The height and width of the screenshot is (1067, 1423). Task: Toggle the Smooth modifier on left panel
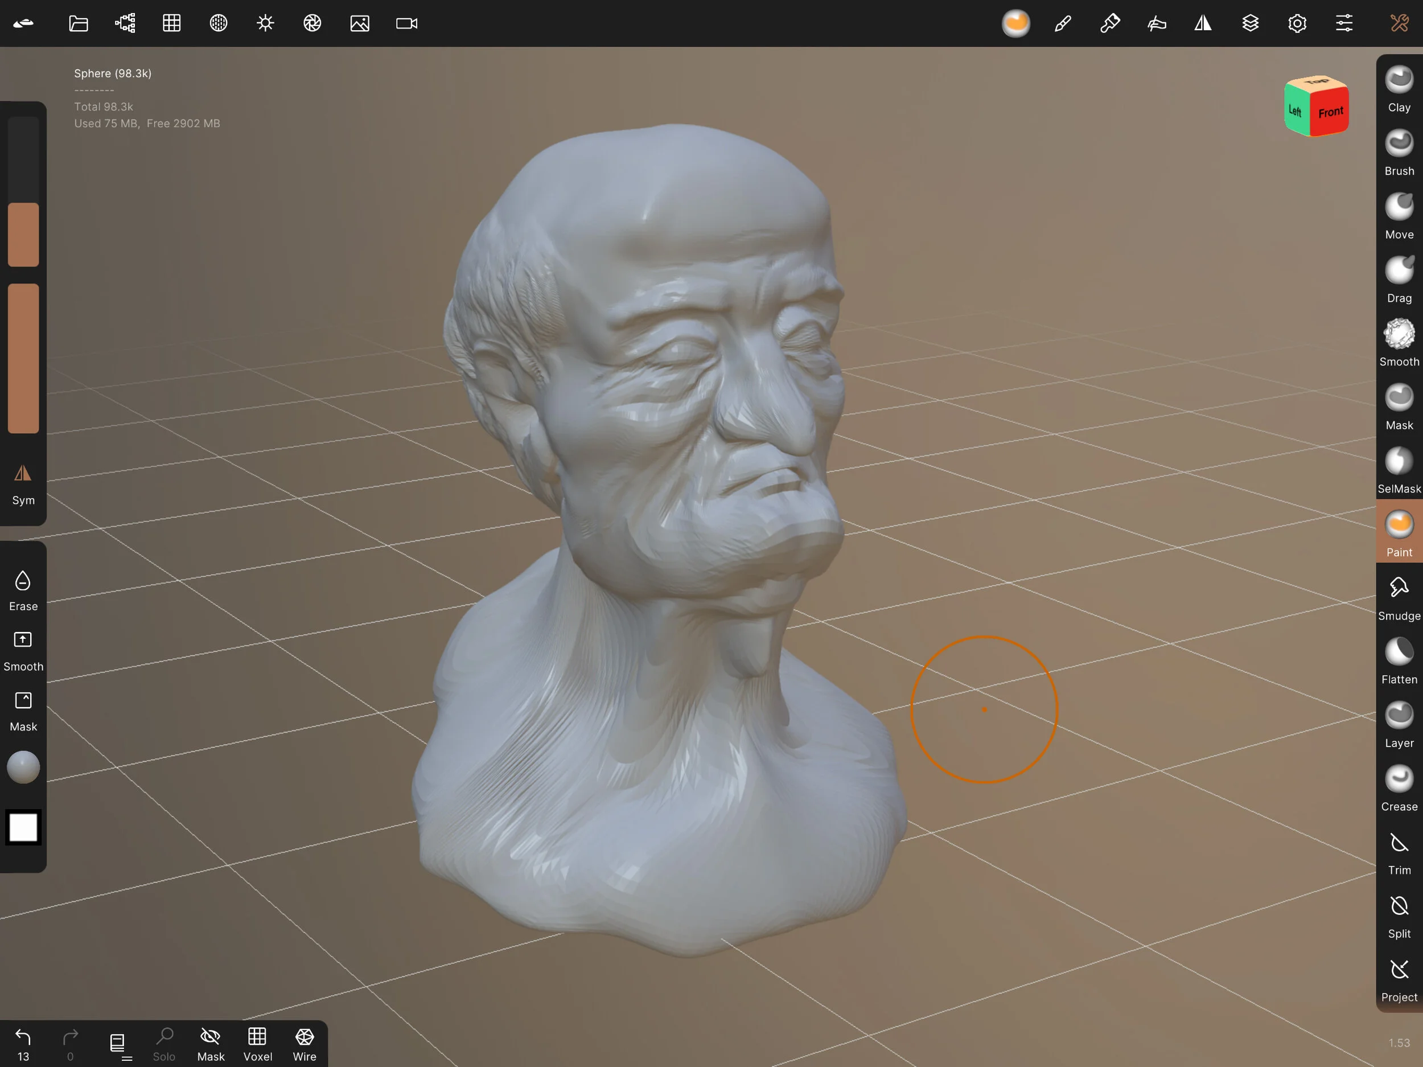click(23, 651)
